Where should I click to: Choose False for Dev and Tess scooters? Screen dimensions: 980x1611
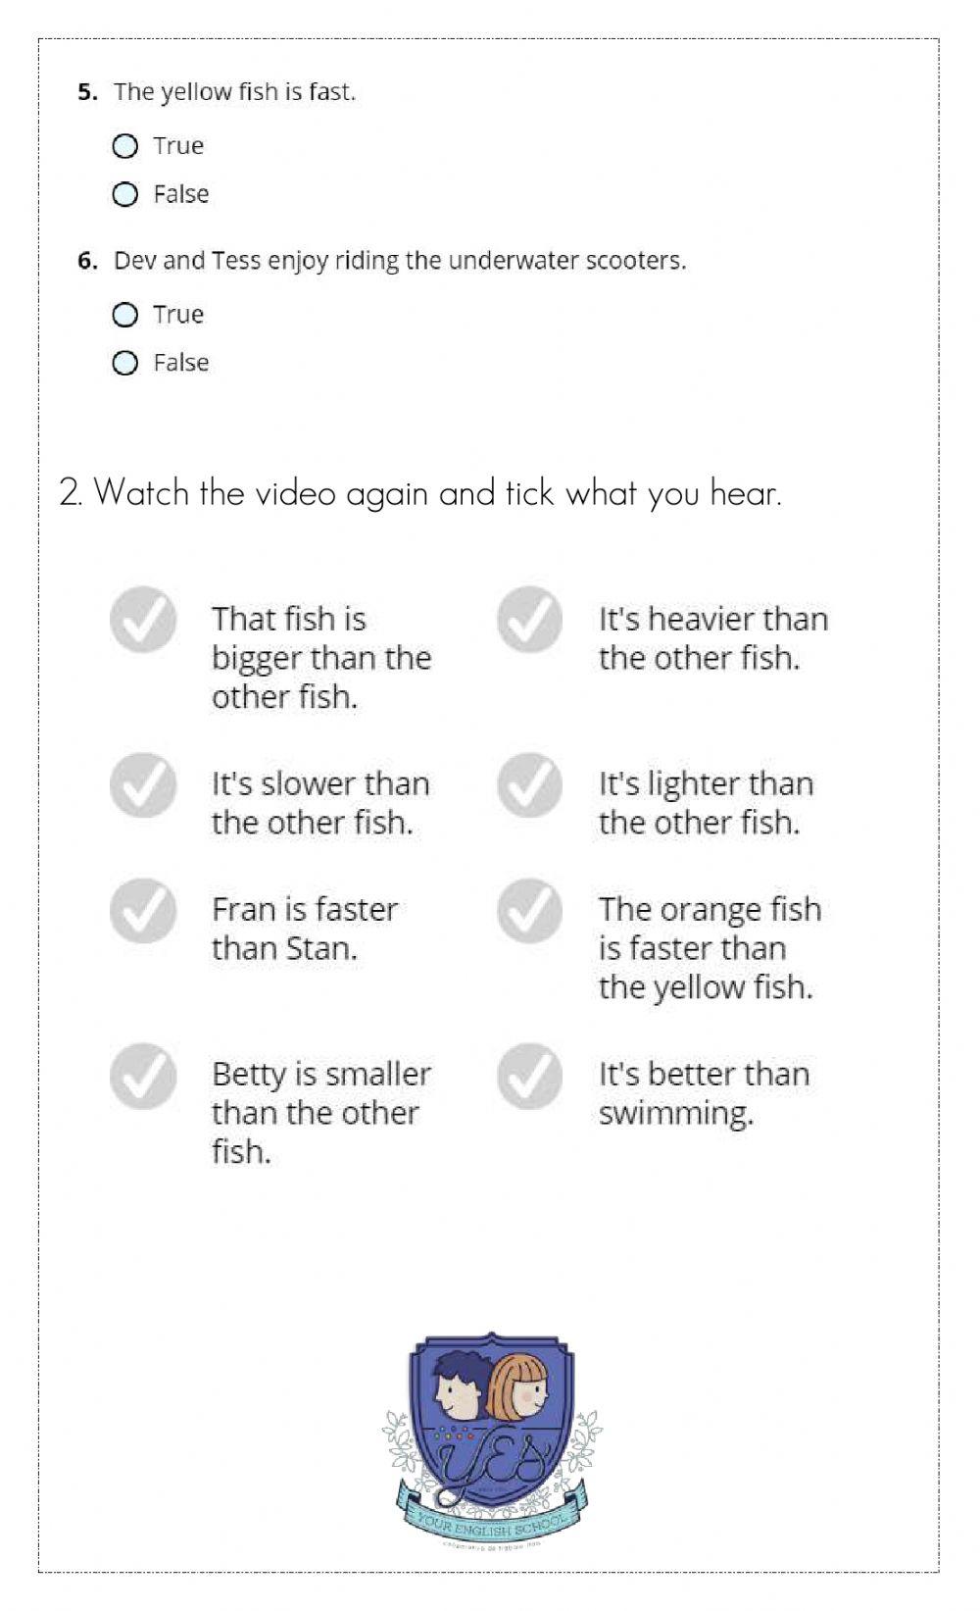point(125,364)
